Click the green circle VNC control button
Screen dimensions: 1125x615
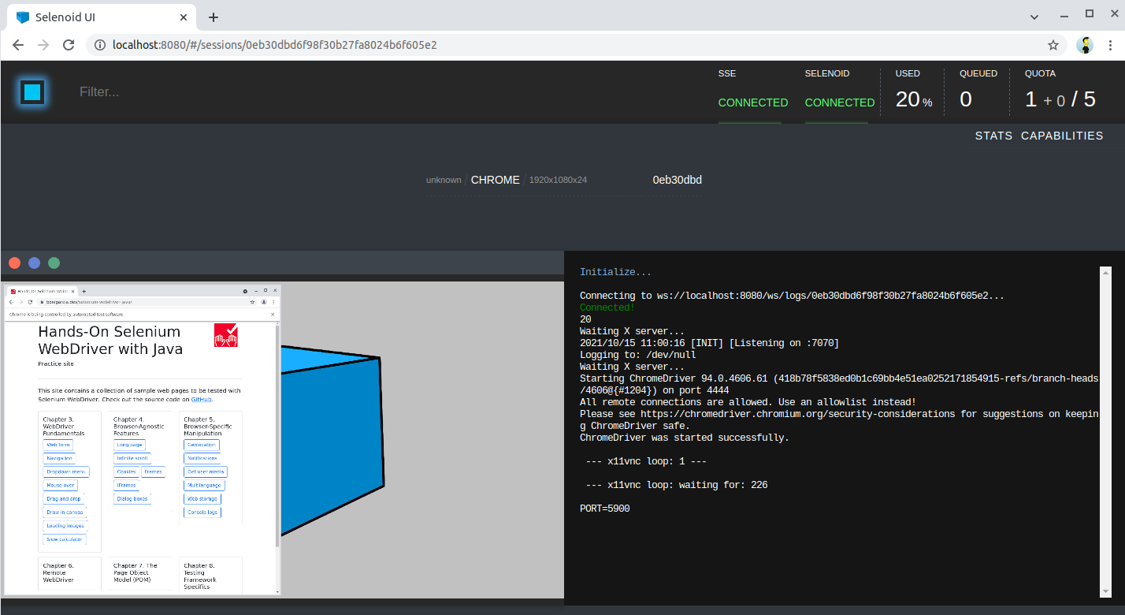pos(54,263)
